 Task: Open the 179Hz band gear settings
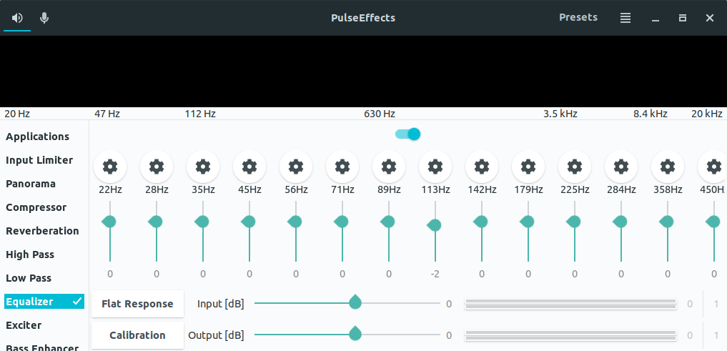click(x=528, y=167)
